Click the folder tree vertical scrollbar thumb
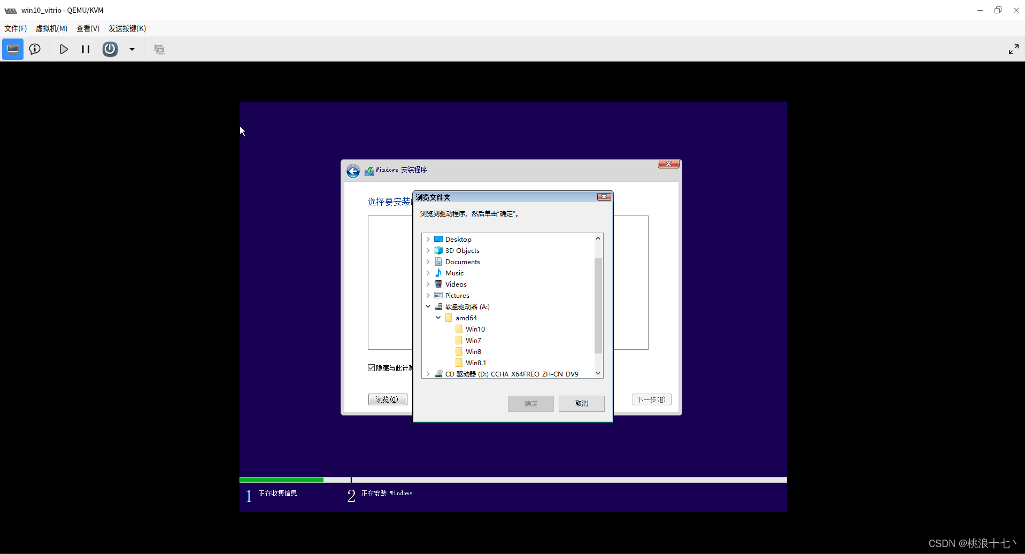Image resolution: width=1025 pixels, height=554 pixels. point(598,306)
